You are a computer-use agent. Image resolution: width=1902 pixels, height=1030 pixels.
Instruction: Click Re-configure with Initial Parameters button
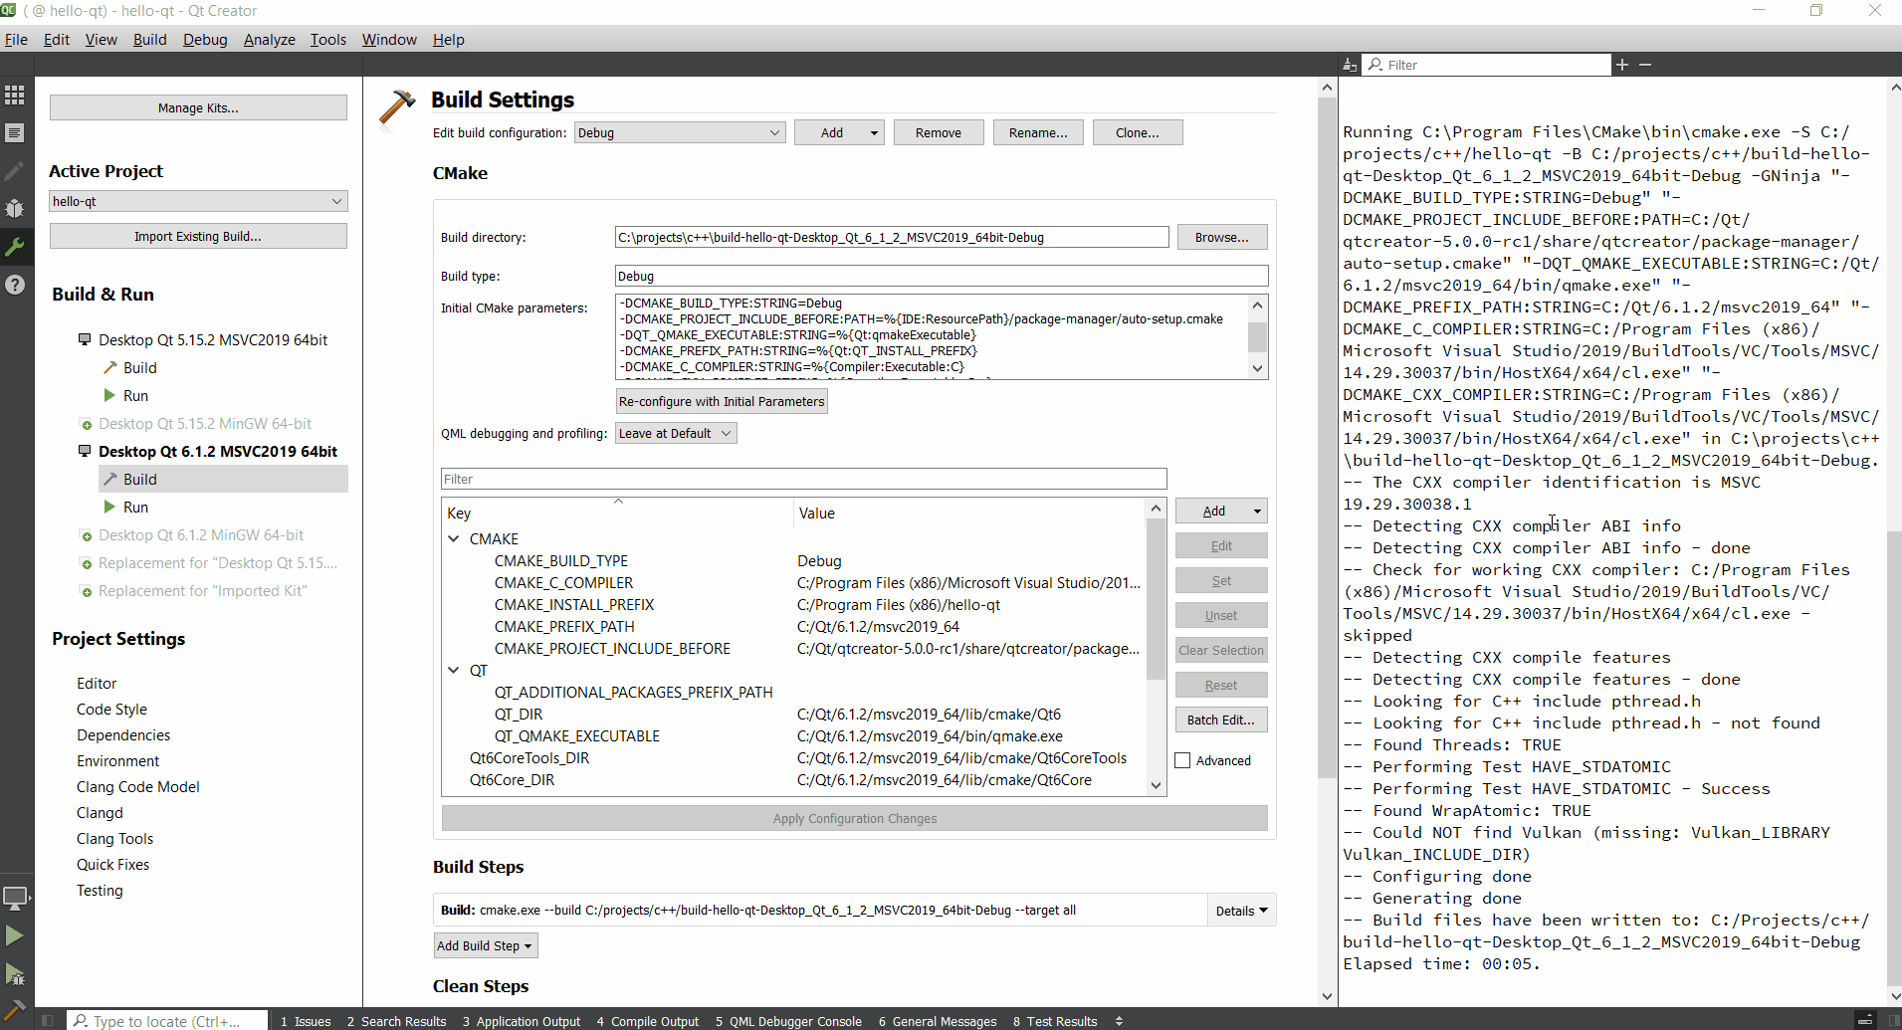[x=722, y=402]
